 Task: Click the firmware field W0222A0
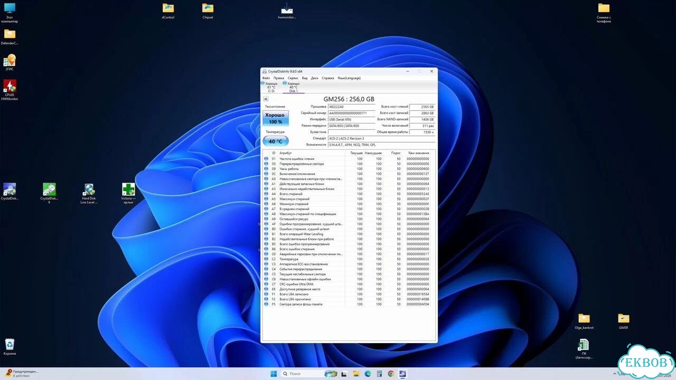[x=351, y=107]
